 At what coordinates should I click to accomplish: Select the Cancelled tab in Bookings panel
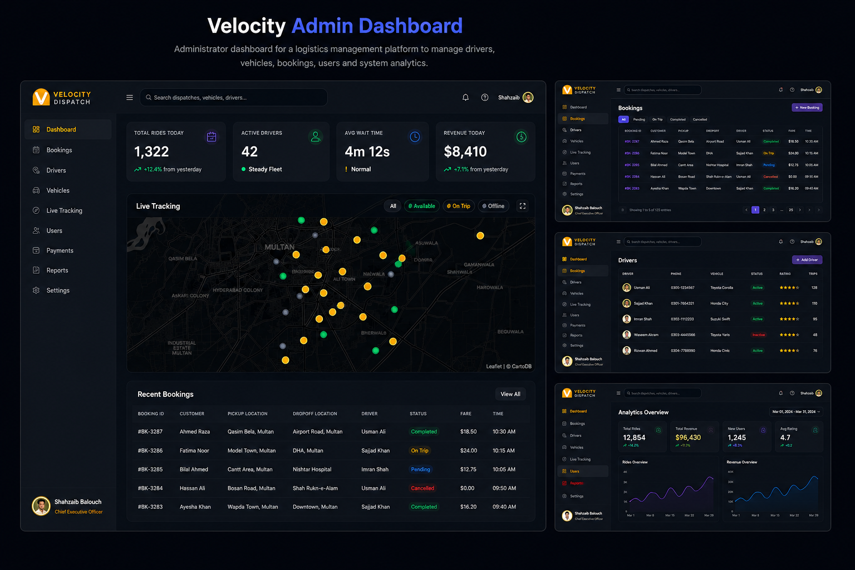(x=700, y=119)
